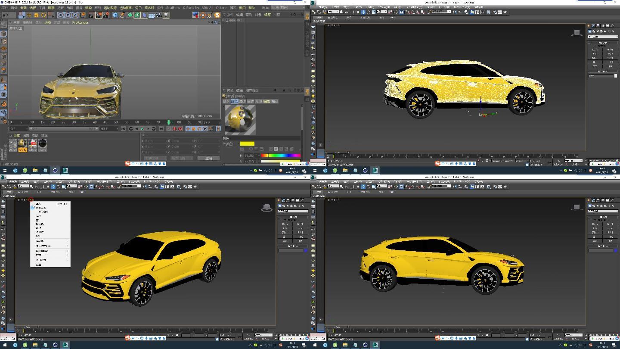Toggle the X axis lock in Cinema 4D
The image size is (620, 349).
(x=61, y=15)
